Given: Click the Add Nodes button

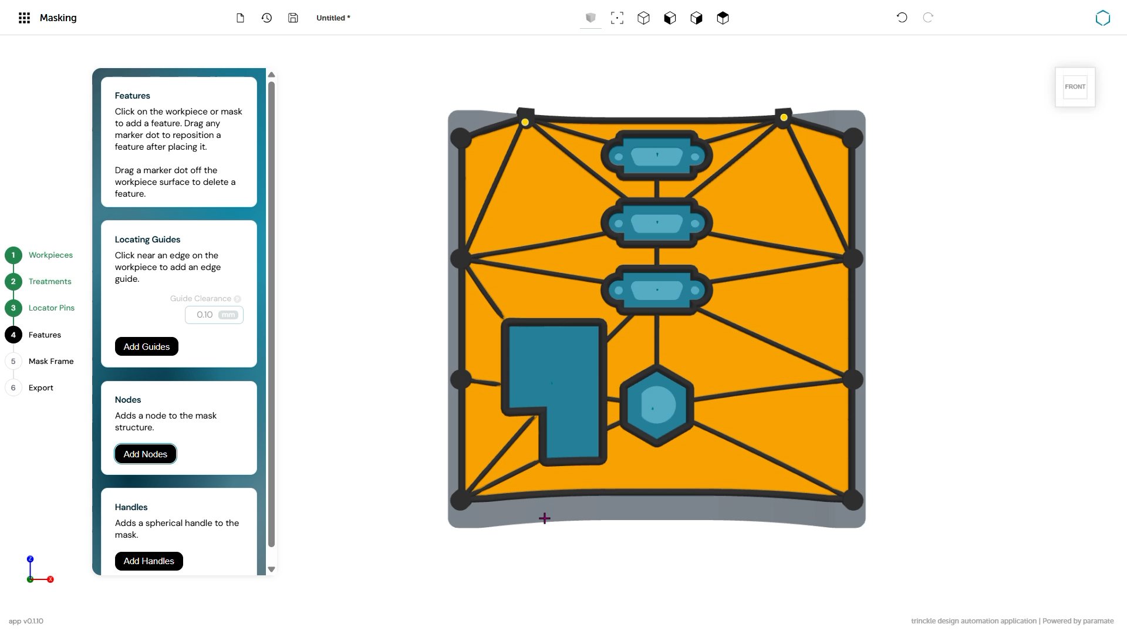Looking at the screenshot, I should (146, 454).
